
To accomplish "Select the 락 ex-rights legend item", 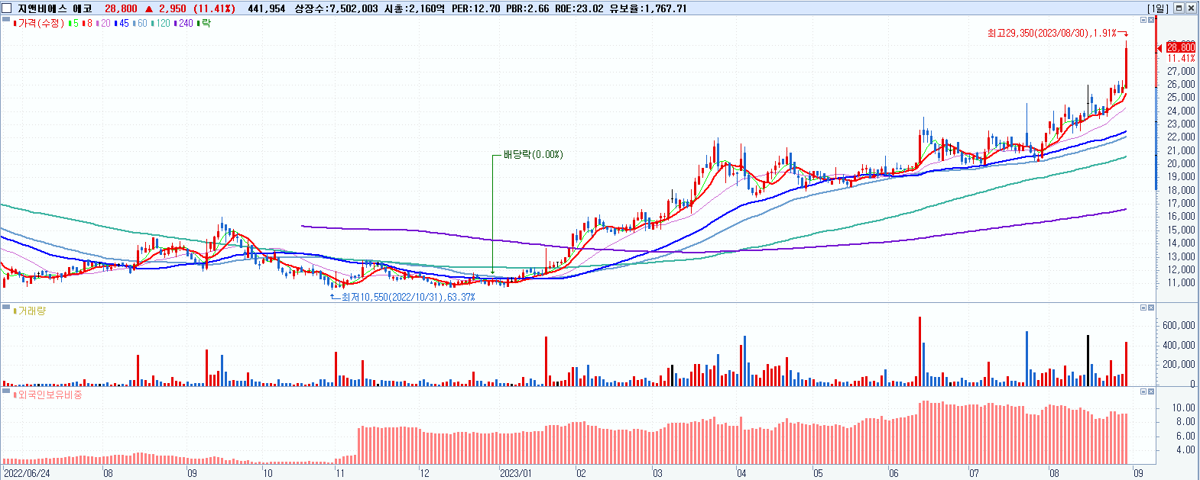I will click(x=204, y=24).
